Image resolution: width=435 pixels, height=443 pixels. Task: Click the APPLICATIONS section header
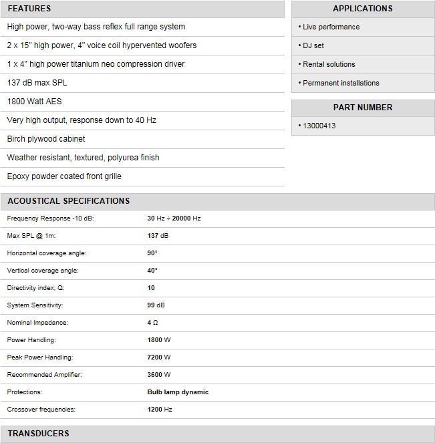tap(363, 9)
